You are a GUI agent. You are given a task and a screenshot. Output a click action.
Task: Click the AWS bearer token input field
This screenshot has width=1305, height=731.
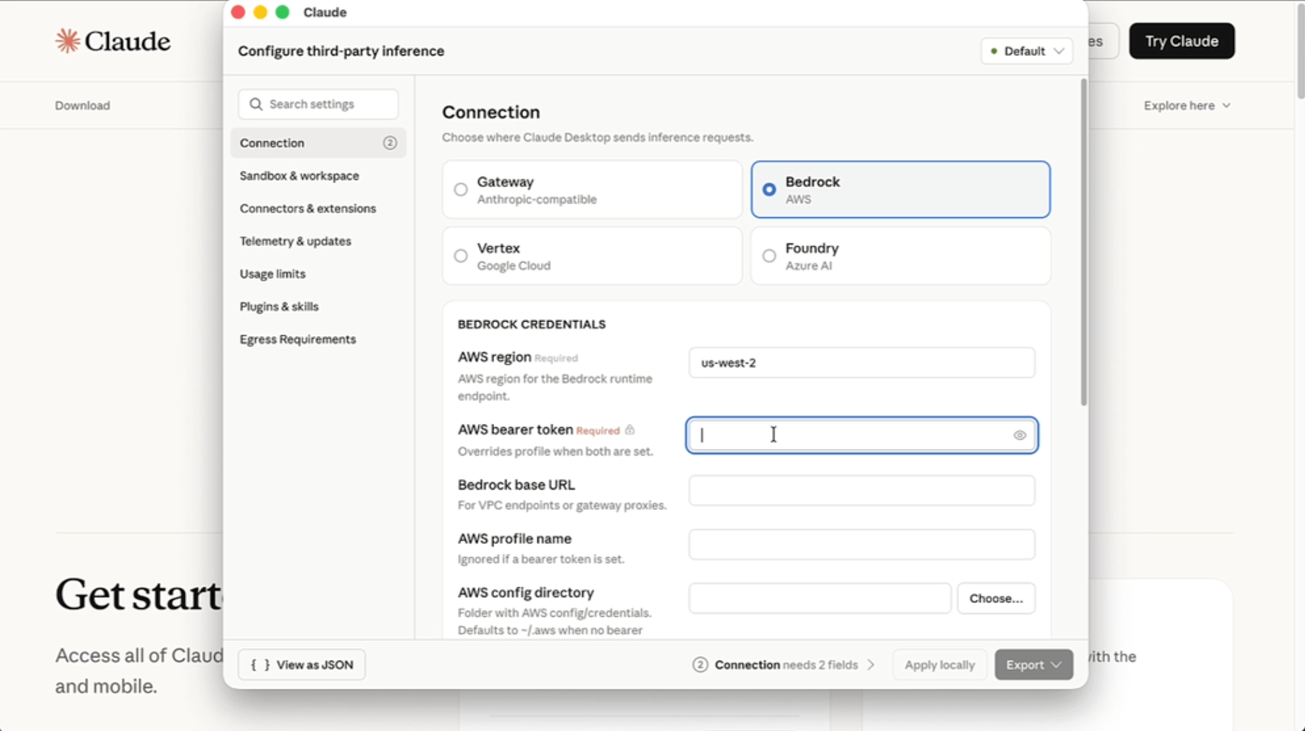(861, 435)
